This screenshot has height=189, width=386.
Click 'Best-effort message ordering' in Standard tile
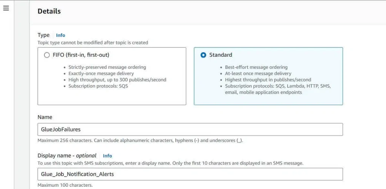(x=256, y=67)
